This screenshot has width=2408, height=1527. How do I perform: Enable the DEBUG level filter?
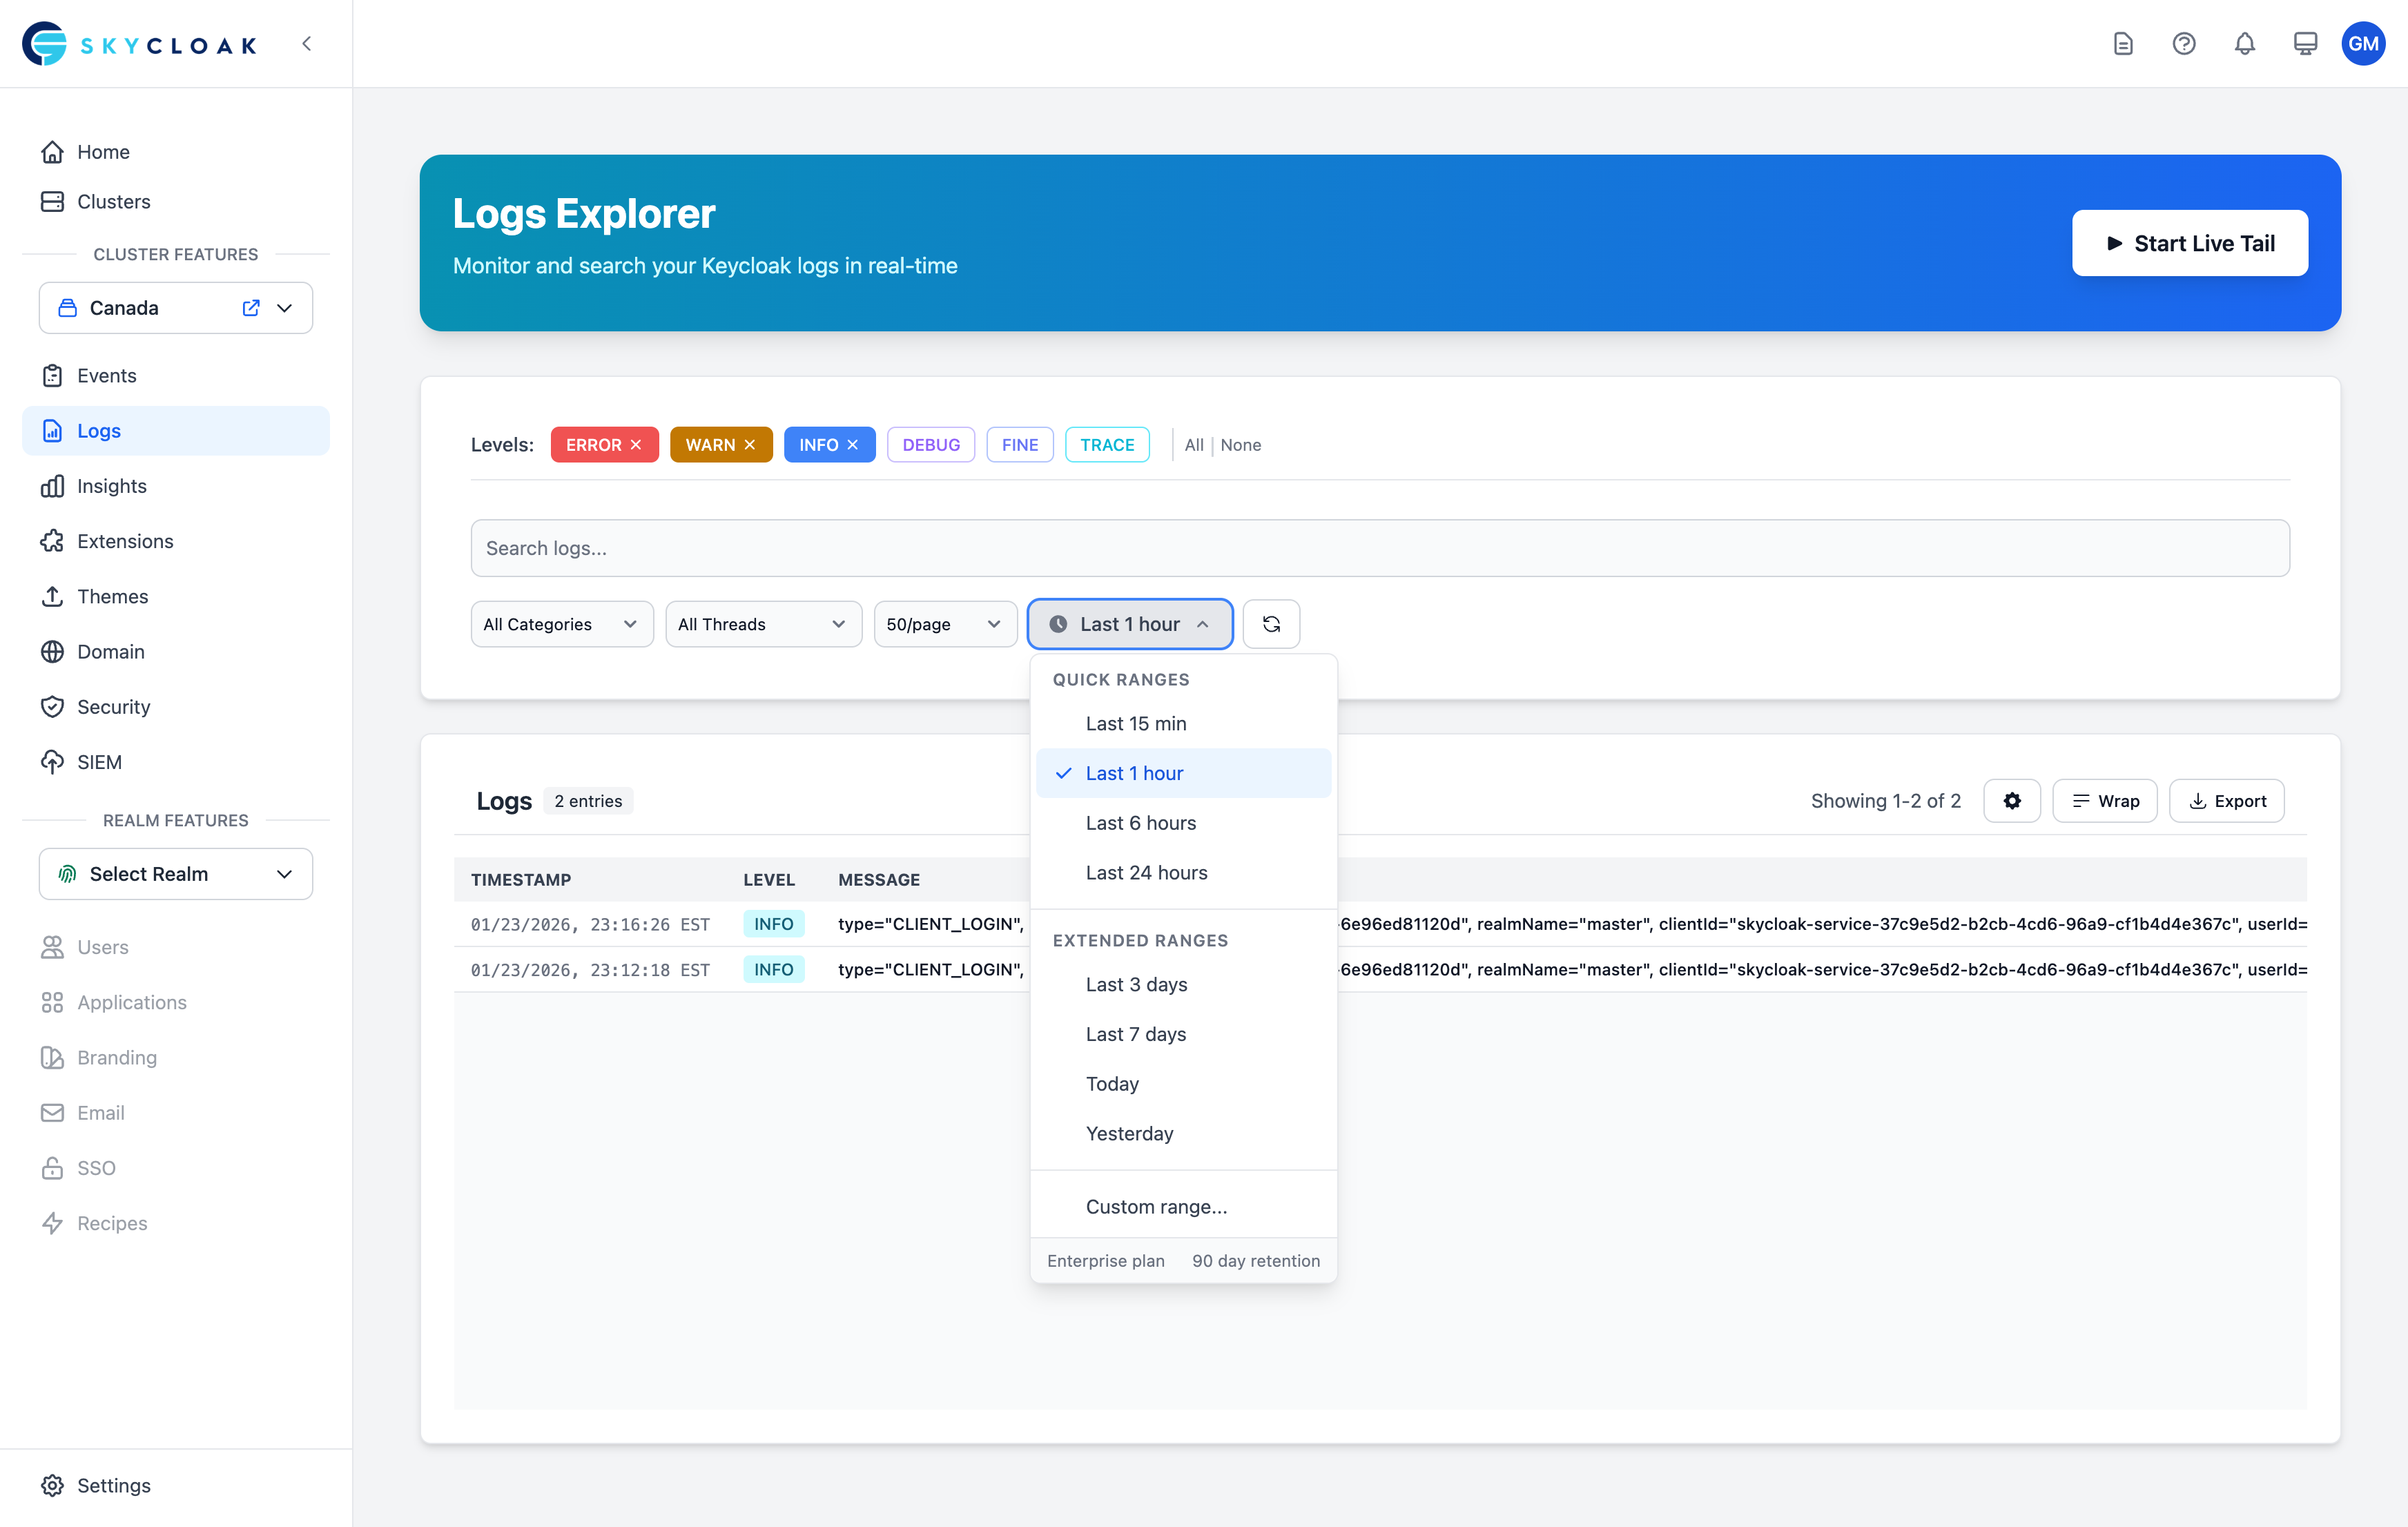tap(930, 444)
